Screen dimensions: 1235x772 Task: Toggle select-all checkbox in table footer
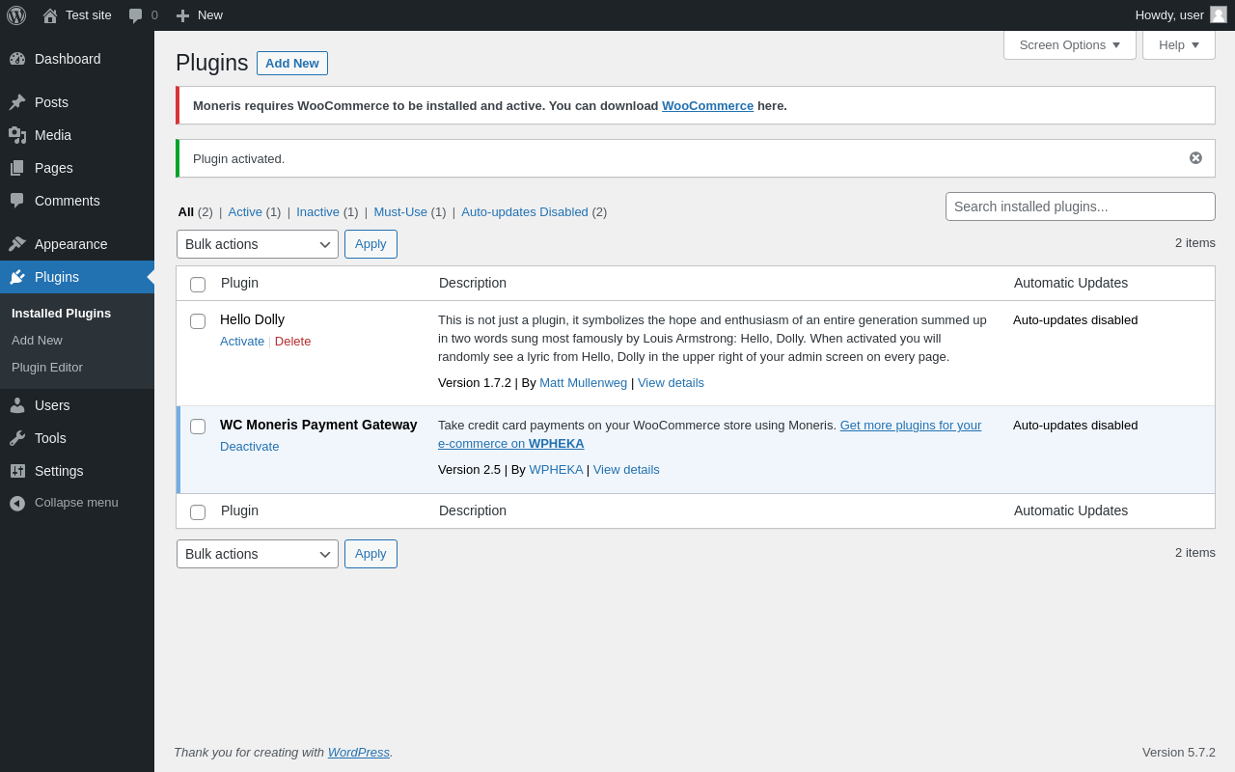pos(198,512)
